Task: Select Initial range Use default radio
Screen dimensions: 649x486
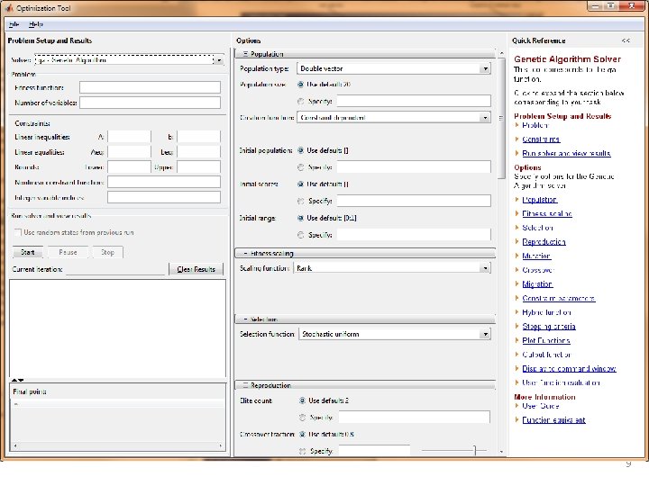Action: [x=301, y=218]
